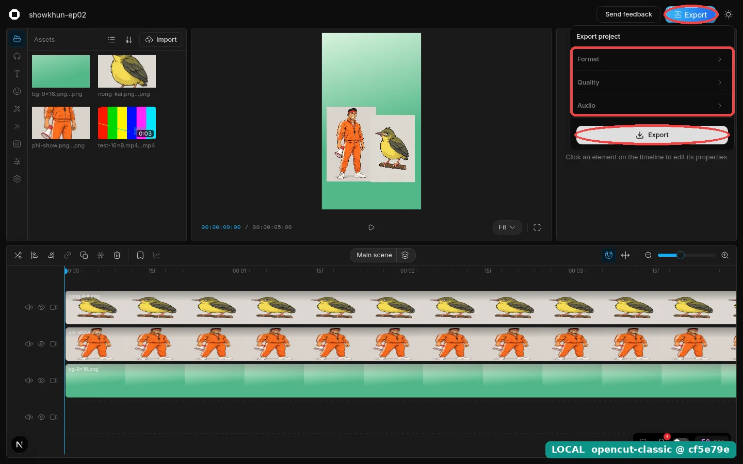Click Send feedback
743x464 pixels.
tap(628, 14)
